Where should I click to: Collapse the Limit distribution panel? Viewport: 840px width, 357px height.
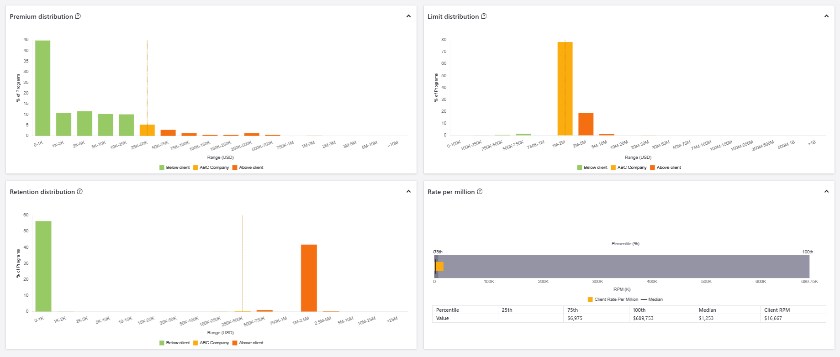point(826,16)
